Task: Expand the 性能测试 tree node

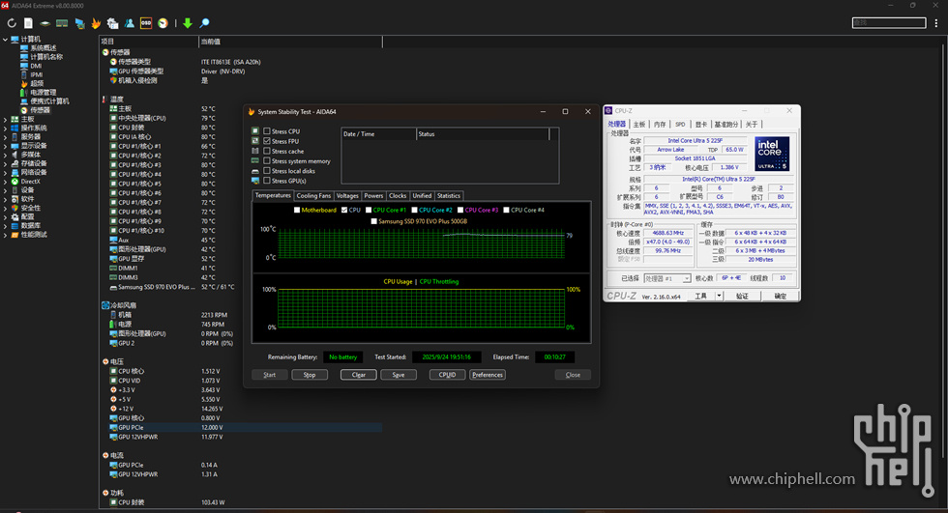Action: point(6,235)
